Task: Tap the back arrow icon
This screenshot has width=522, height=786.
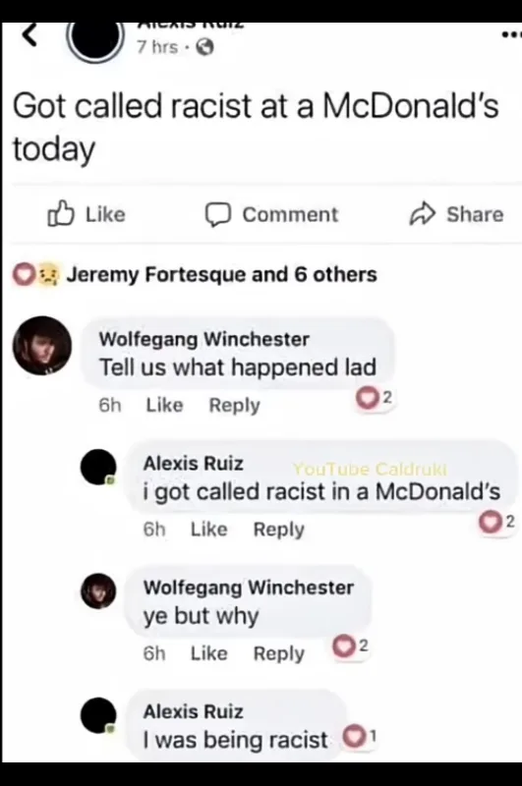Action: 30,35
